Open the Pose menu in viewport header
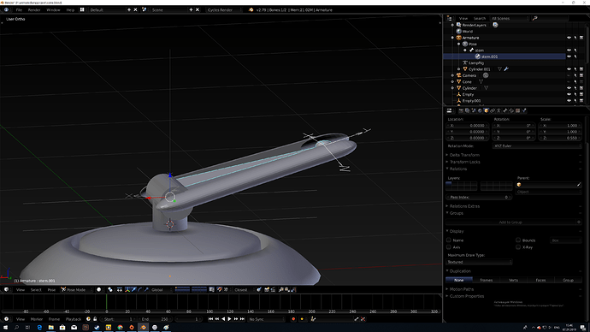This screenshot has height=332, width=590. [x=51, y=289]
